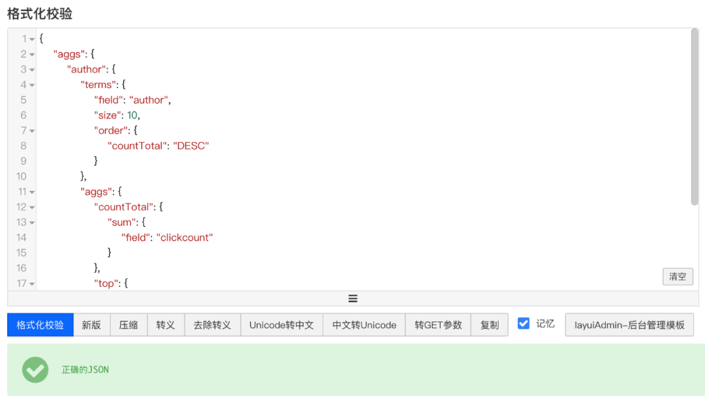Screen dimensions: 705x403
Task: Click the 正确的JSON result message
Action: click(85, 370)
